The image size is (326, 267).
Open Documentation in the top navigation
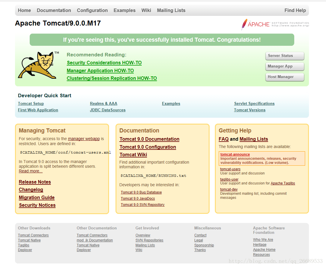[54, 10]
